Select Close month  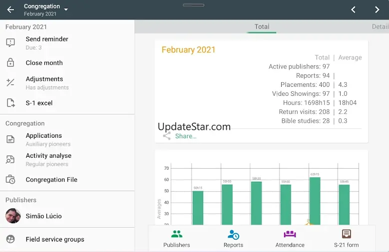click(x=67, y=63)
